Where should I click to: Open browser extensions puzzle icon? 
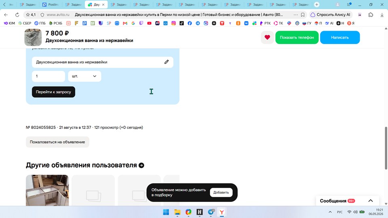(x=371, y=15)
